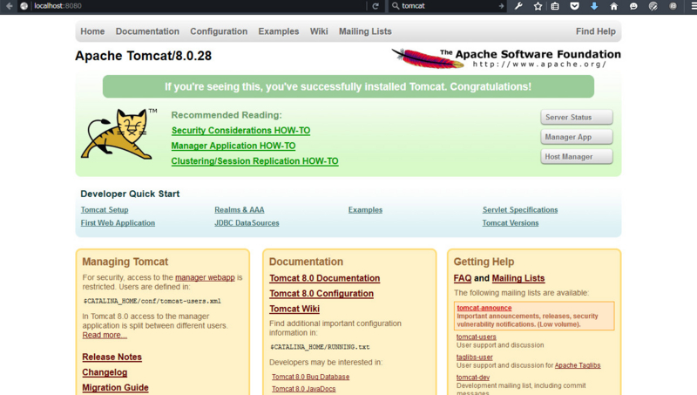Click the Host Manager button
This screenshot has height=395, width=697.
577,157
